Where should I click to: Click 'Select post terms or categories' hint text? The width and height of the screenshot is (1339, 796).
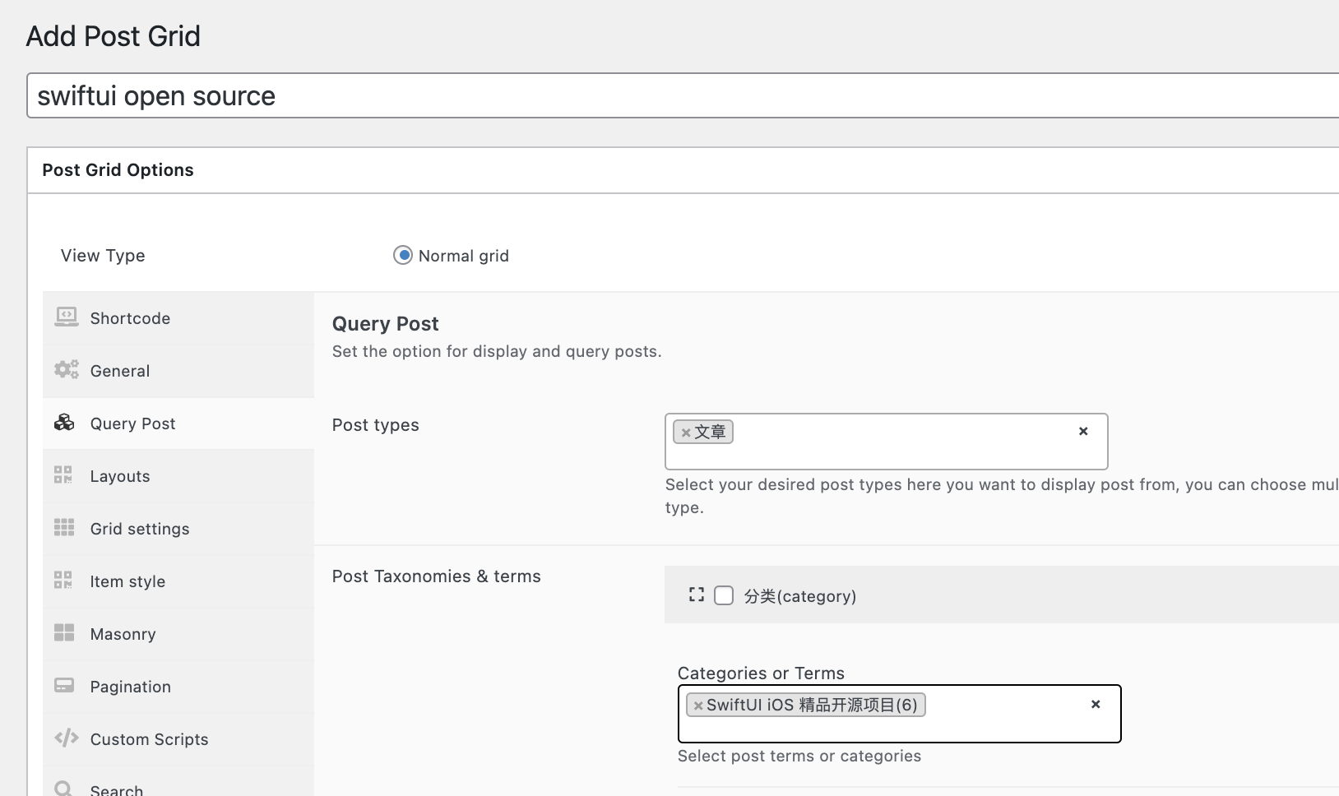pos(799,757)
